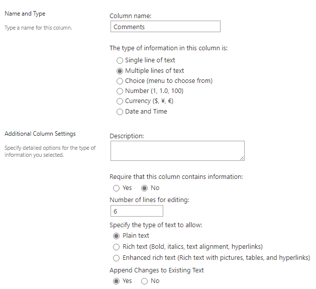Set require information to No
Image resolution: width=316 pixels, height=289 pixels.
coord(145,188)
